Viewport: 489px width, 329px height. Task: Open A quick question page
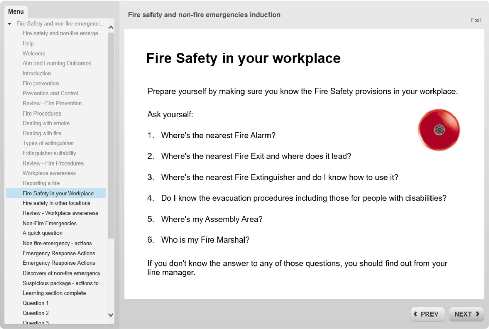tap(42, 233)
